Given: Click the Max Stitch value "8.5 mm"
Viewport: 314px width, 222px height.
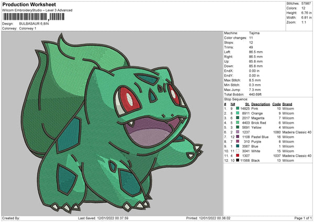Looking at the screenshot, I should coord(255,80).
